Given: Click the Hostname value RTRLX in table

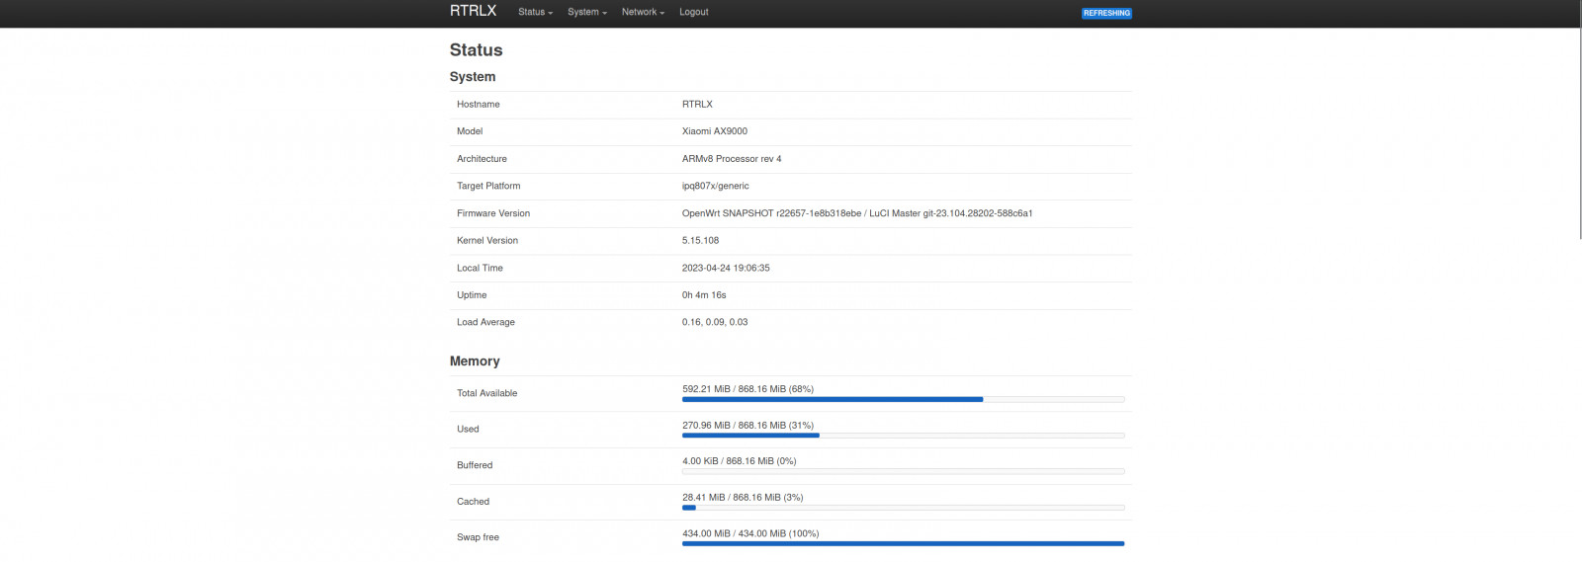Looking at the screenshot, I should (x=697, y=104).
